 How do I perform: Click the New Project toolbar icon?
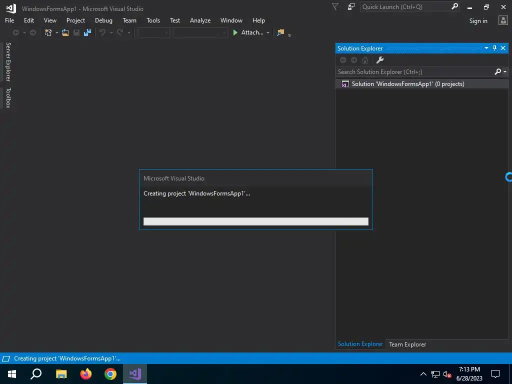pos(48,32)
